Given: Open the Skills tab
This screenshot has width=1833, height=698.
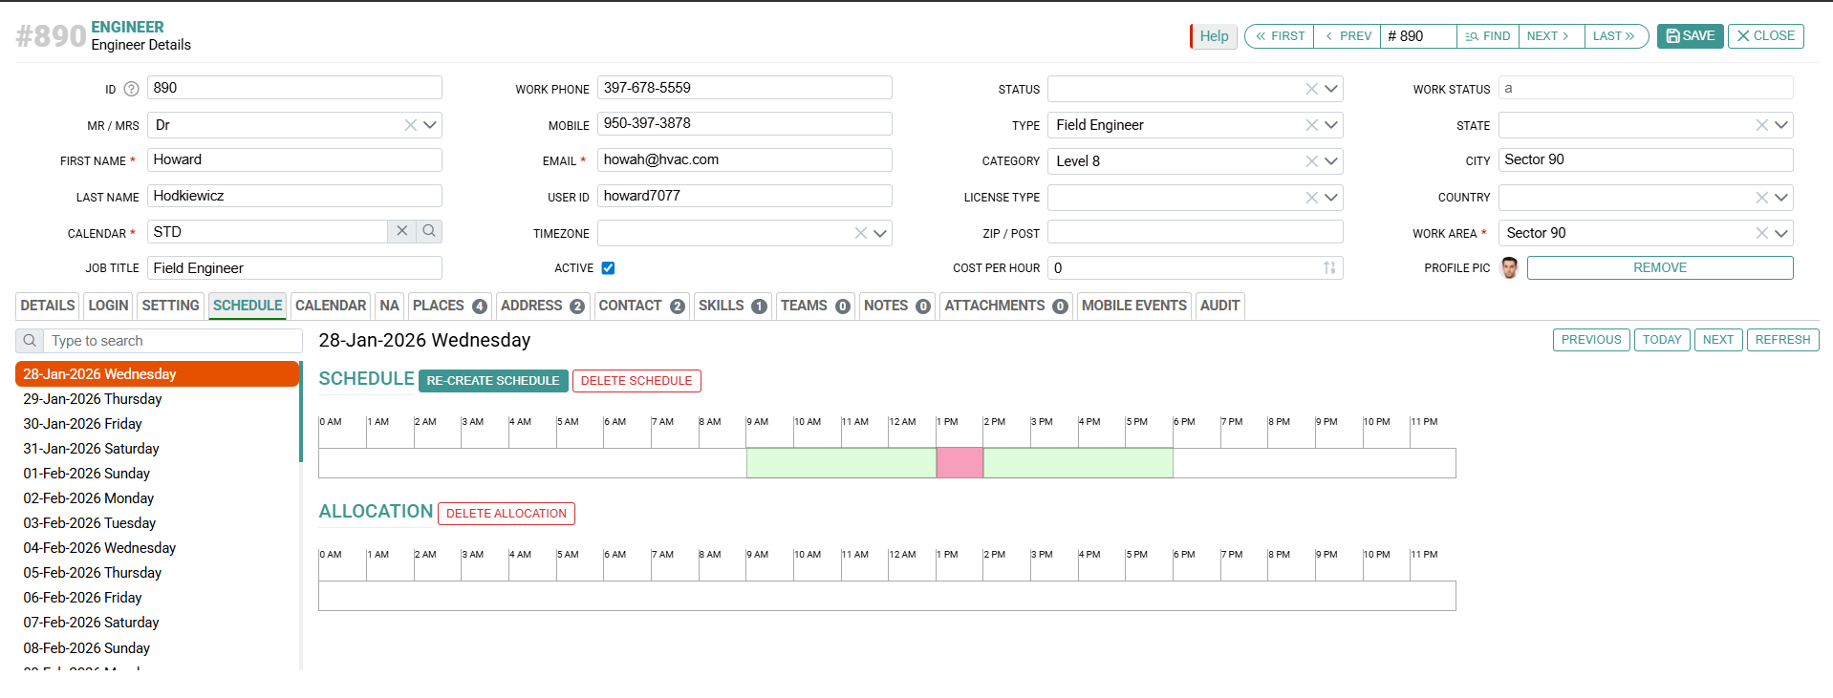Looking at the screenshot, I should coord(731,306).
